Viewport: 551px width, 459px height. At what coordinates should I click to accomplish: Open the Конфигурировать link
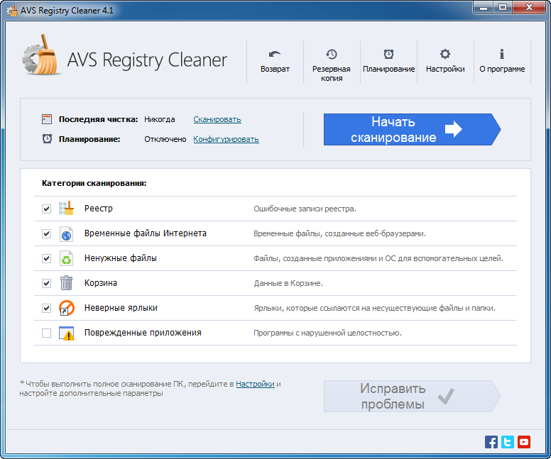click(226, 139)
